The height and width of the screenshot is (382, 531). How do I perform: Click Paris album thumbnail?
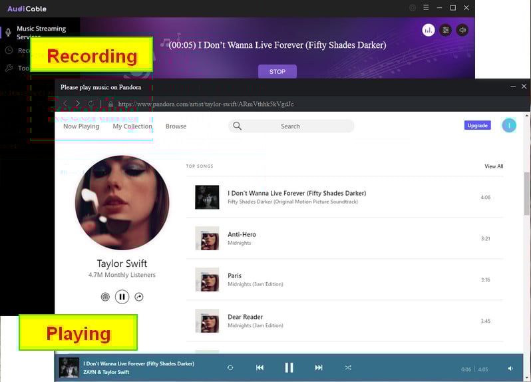click(207, 280)
